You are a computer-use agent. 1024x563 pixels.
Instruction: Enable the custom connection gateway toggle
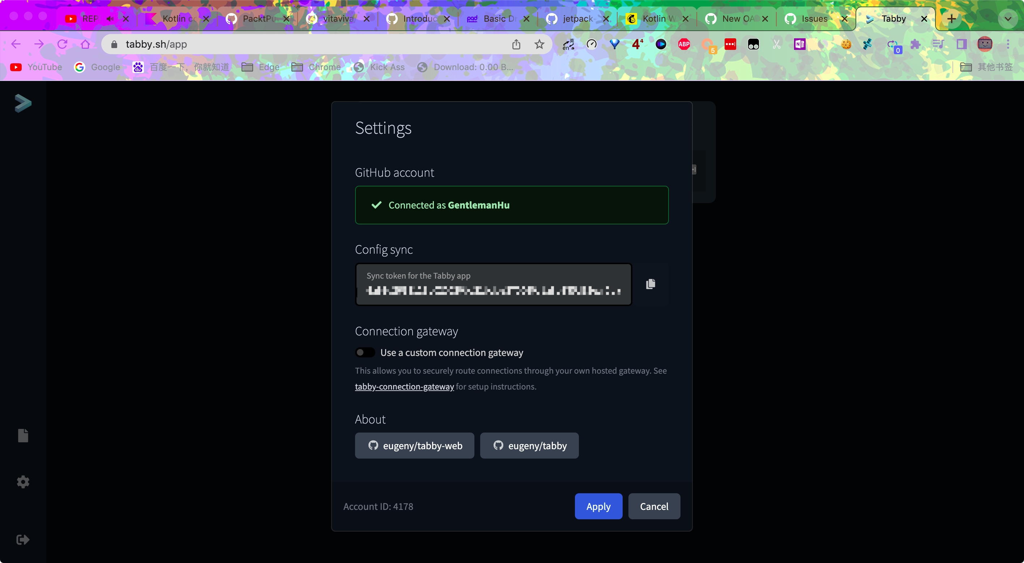(364, 352)
